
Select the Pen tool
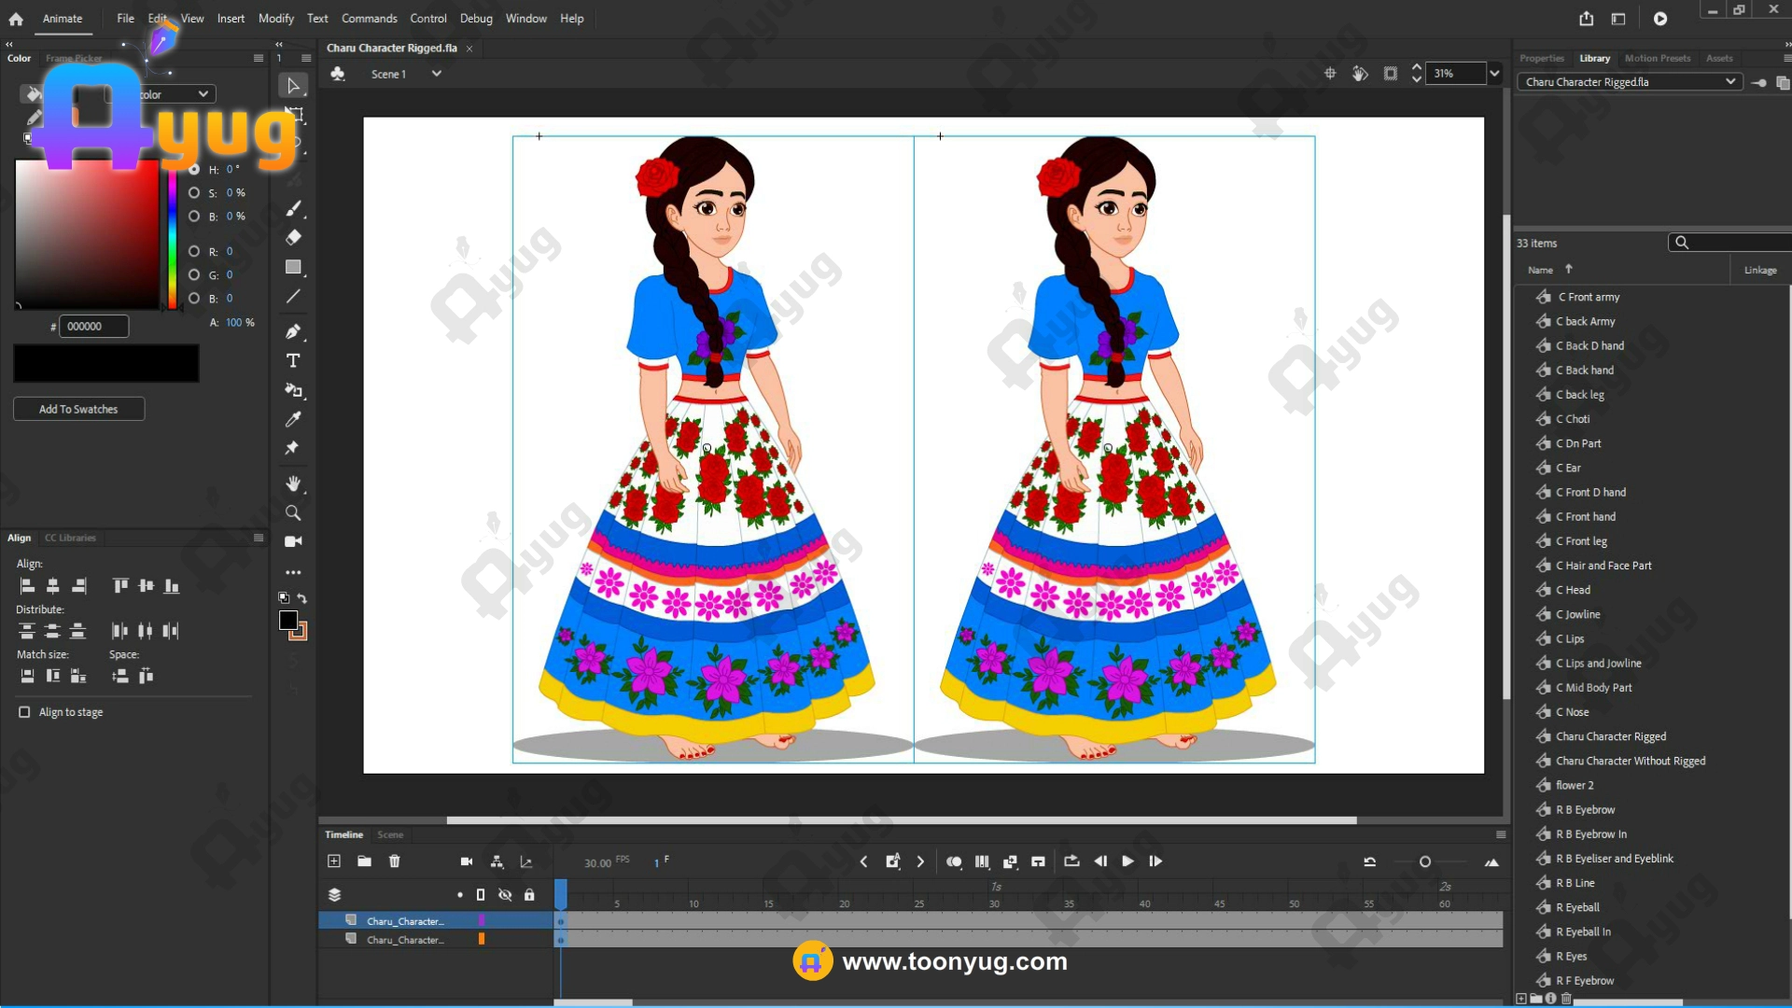pos(293,331)
